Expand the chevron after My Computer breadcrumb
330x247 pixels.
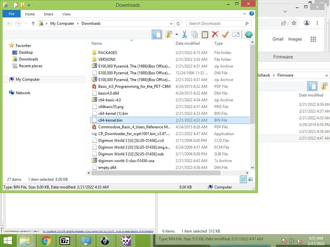(78, 23)
